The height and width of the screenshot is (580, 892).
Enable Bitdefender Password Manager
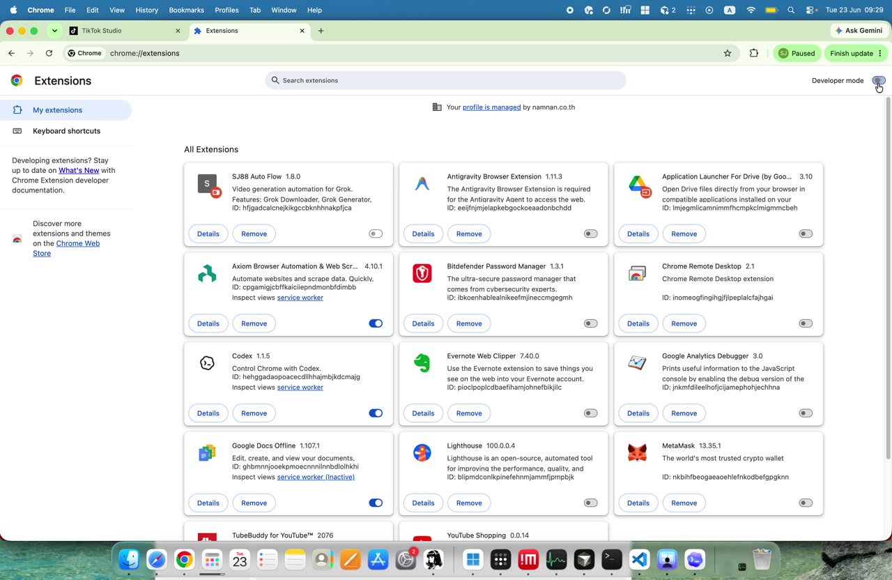pyautogui.click(x=591, y=323)
